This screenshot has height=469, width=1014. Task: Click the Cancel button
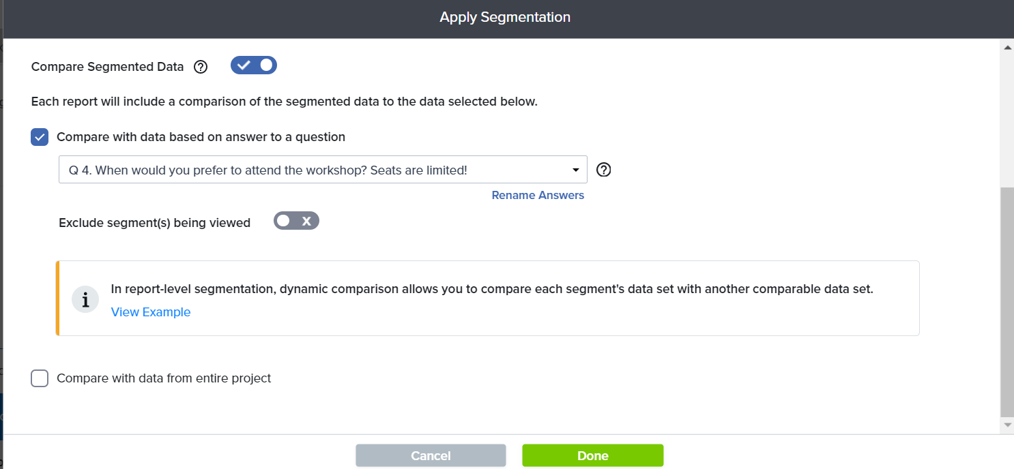click(431, 455)
